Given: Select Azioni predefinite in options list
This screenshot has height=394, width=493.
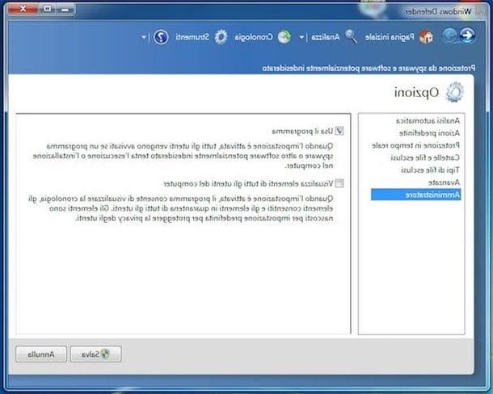Looking at the screenshot, I should (429, 133).
